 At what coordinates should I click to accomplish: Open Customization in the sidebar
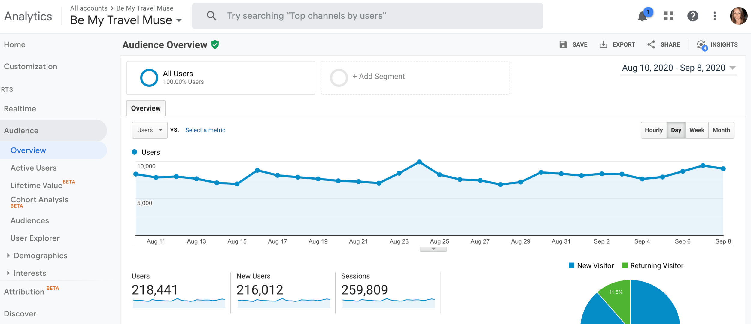(x=30, y=66)
